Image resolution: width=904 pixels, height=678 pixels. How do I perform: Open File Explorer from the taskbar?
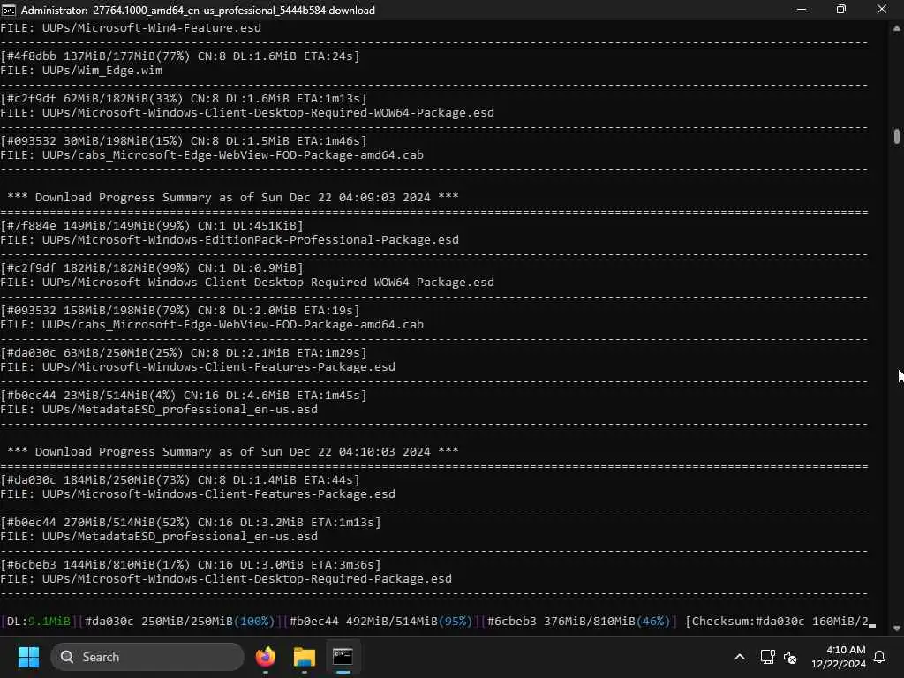(x=305, y=657)
